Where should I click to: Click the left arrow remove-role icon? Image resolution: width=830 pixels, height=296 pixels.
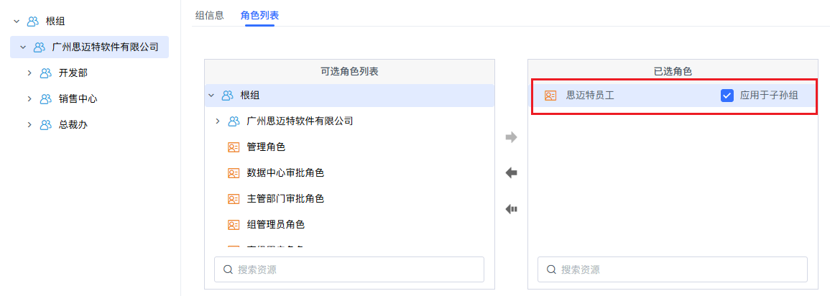pos(512,173)
